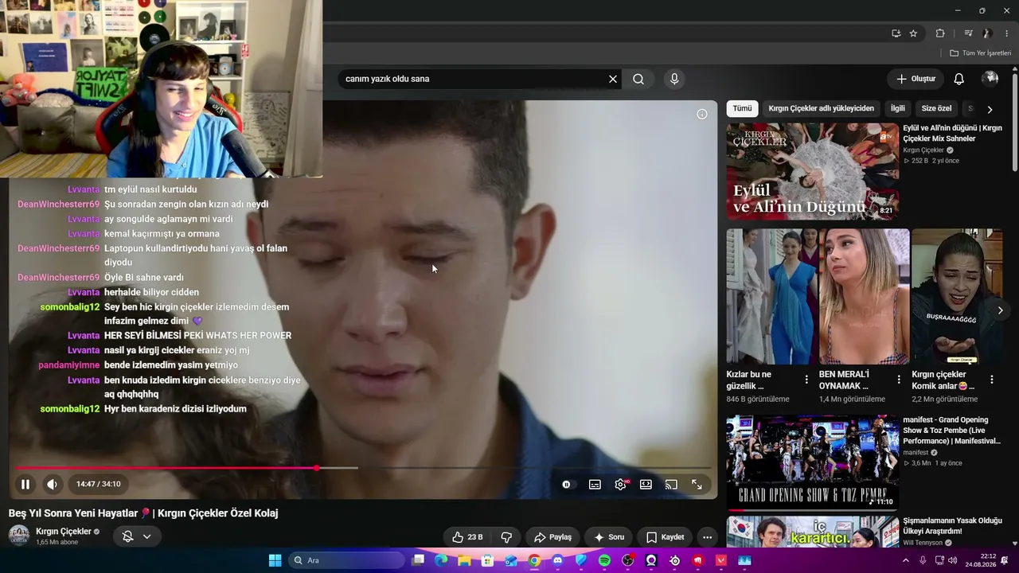Open Microsoft Store from taskbar

tap(488, 560)
